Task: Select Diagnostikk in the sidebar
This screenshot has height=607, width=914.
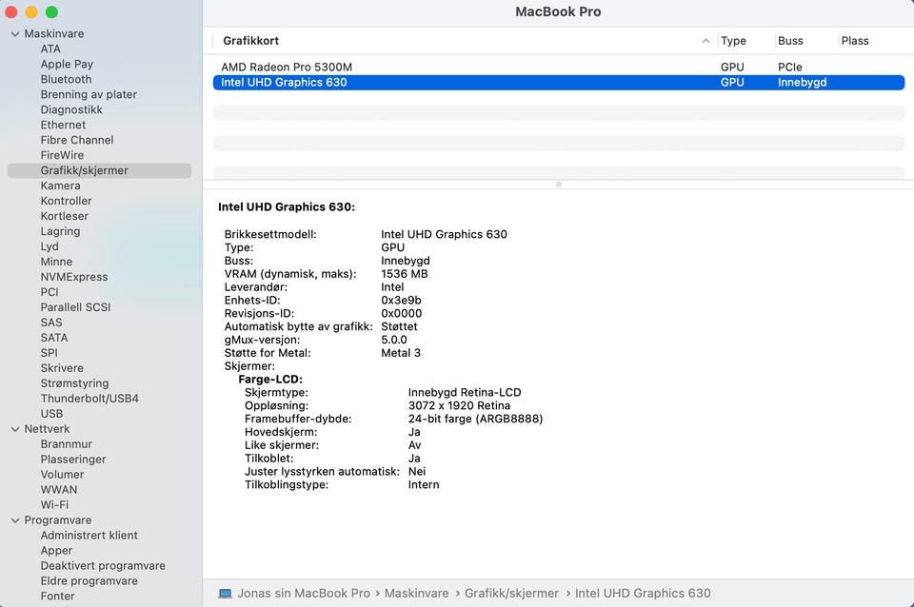Action: click(71, 109)
